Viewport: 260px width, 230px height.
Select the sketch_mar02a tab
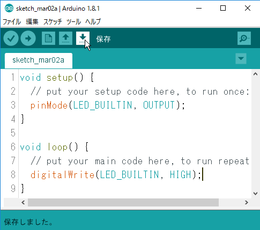click(39, 60)
